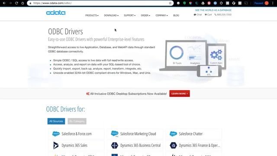
Task: Select the All Sources tab
Action: [56, 121]
